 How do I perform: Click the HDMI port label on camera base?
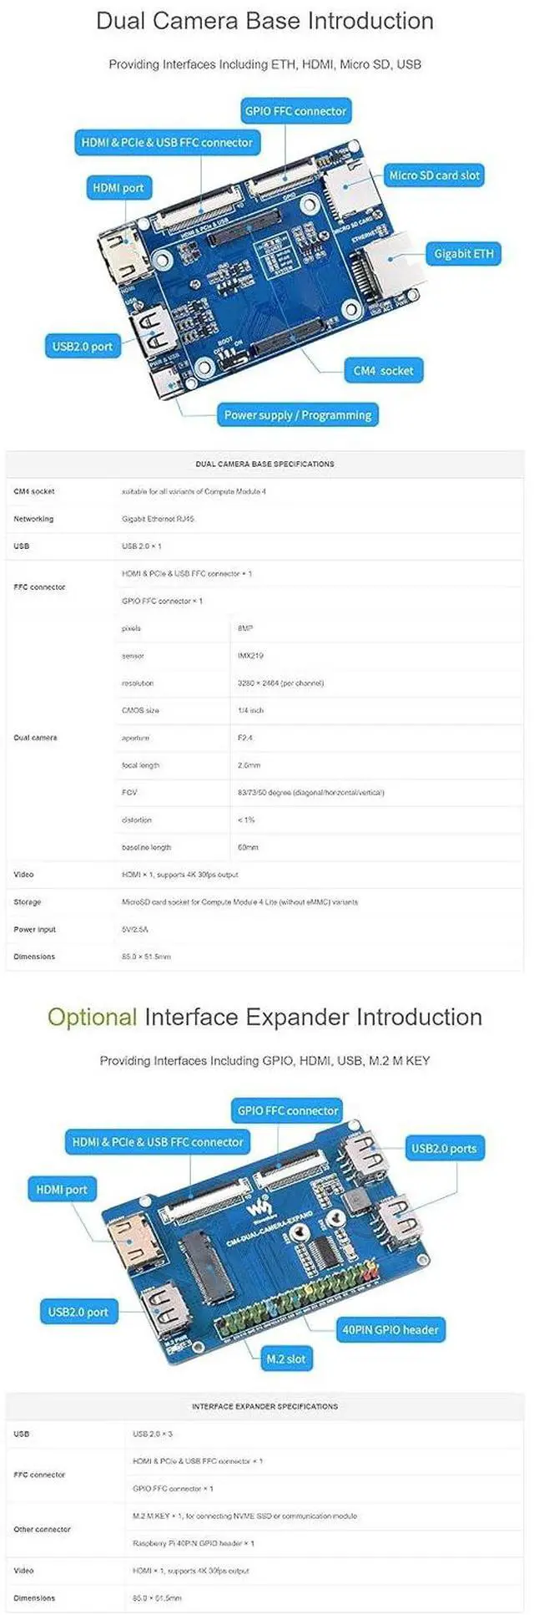(118, 188)
